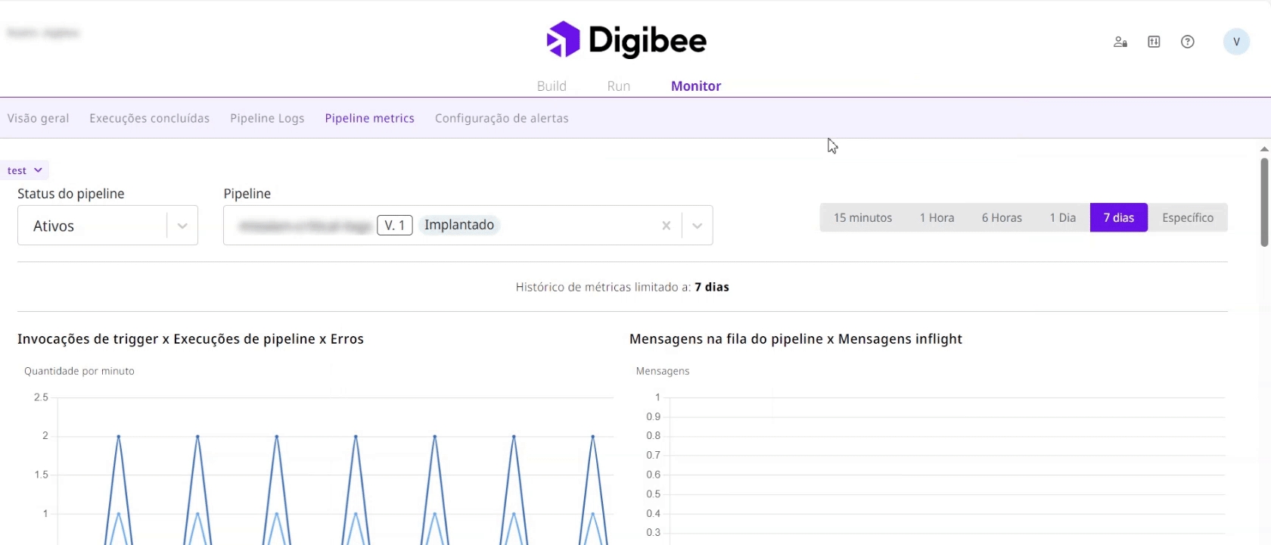Expand the Pipeline selector chevron
The height and width of the screenshot is (545, 1271).
pos(697,226)
